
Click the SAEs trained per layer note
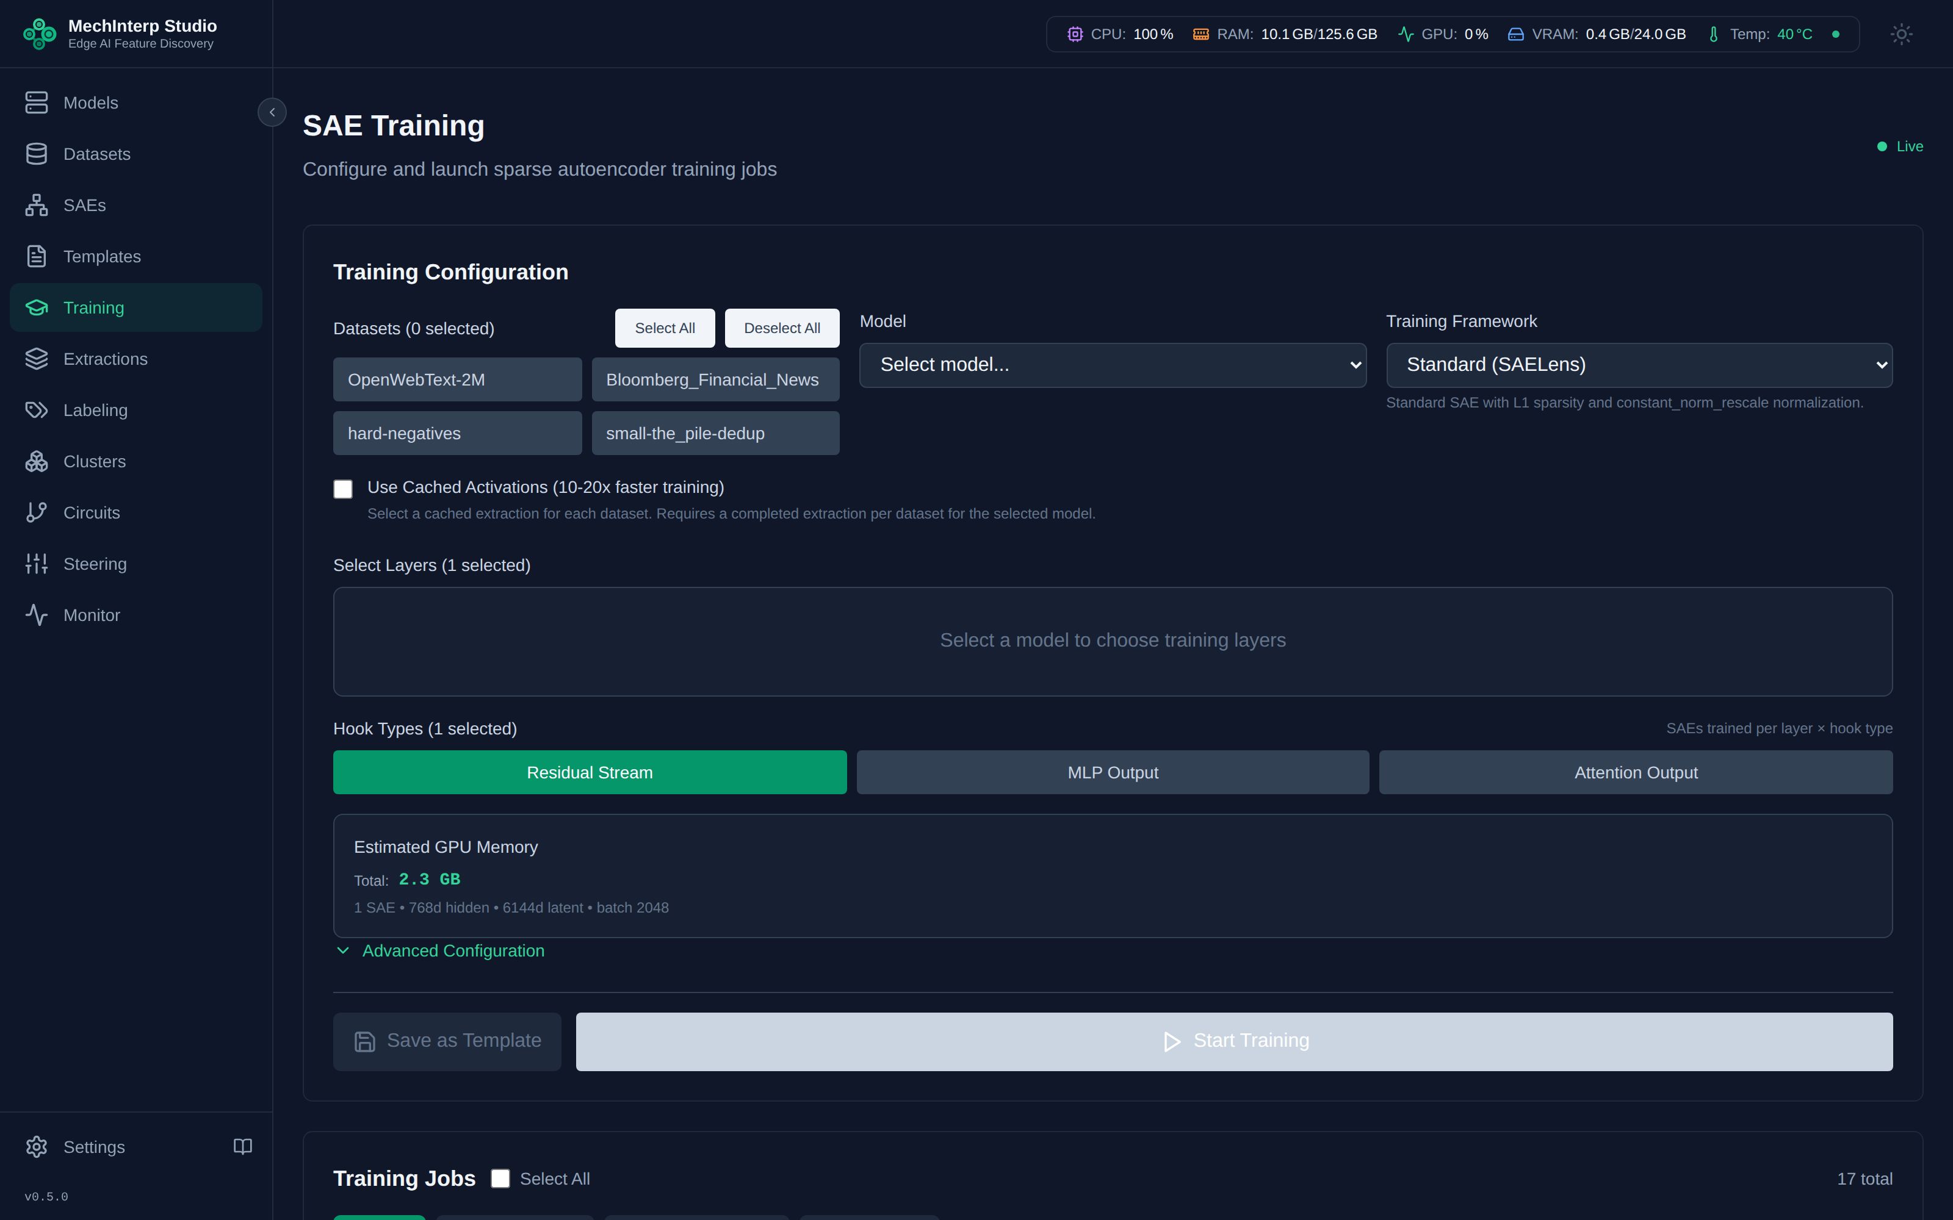pyautogui.click(x=1780, y=728)
